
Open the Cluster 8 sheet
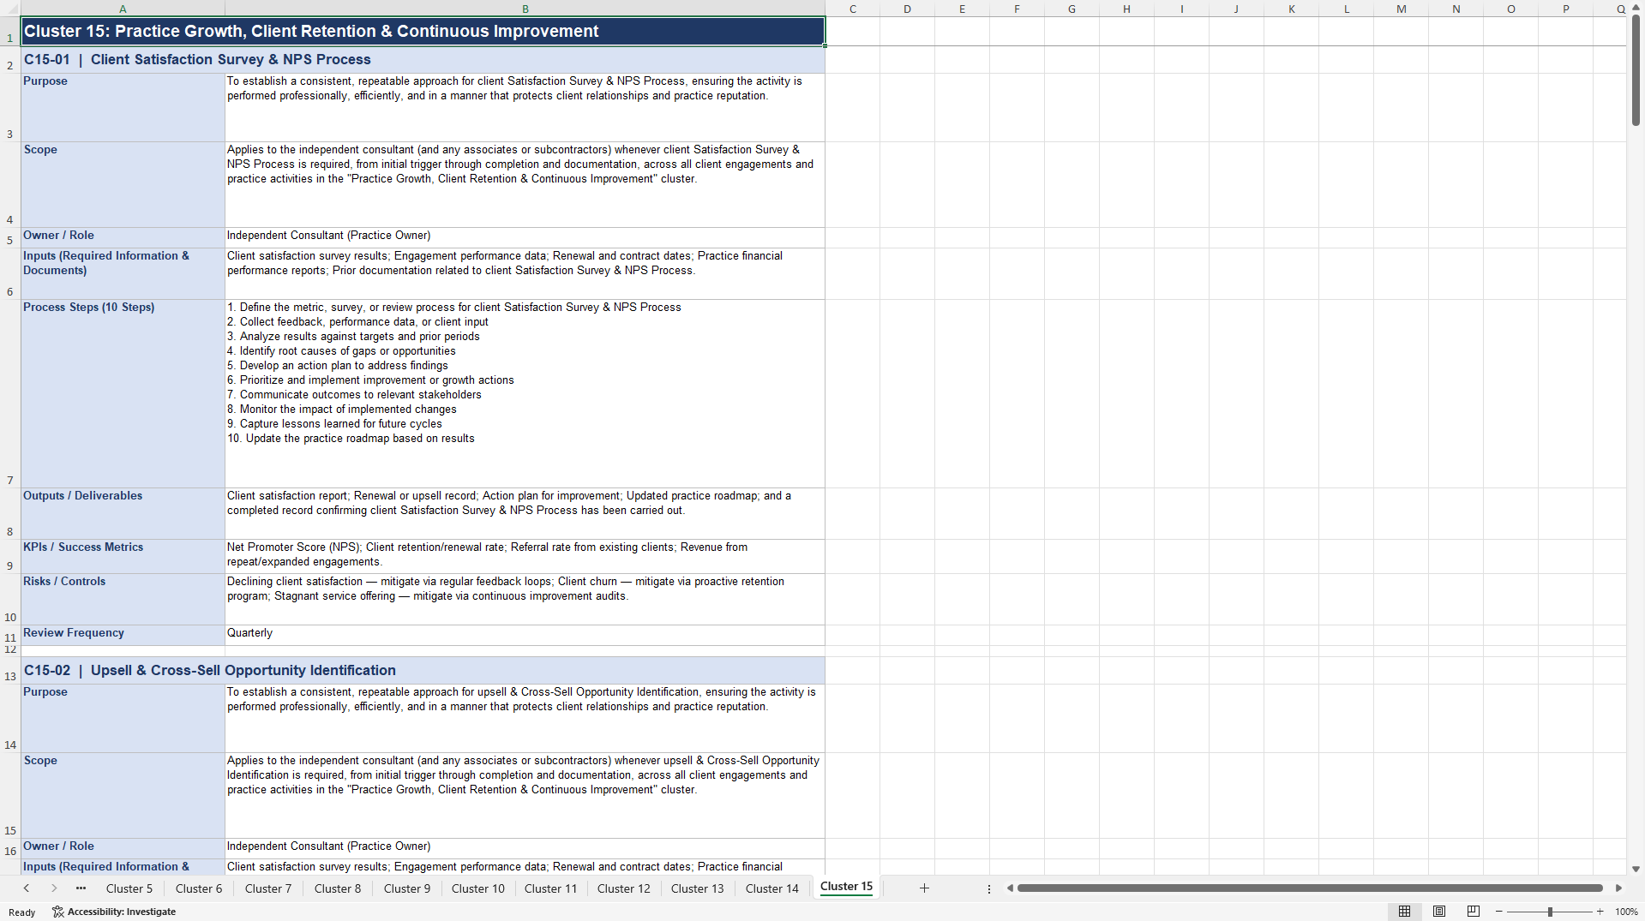click(x=338, y=888)
